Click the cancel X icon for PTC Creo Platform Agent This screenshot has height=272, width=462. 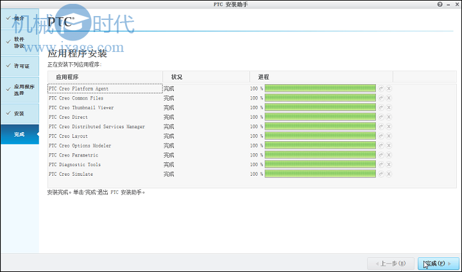click(389, 89)
